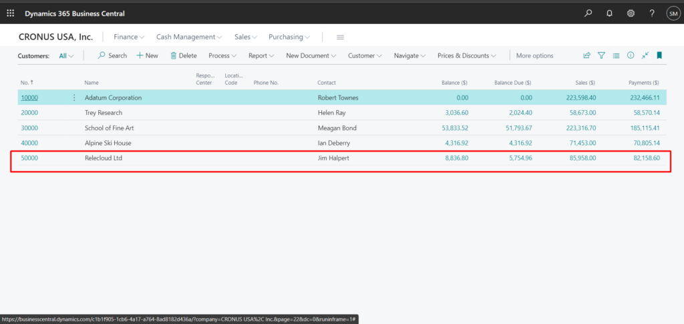
Task: Expand the Prices & Discounts menu
Action: [467, 56]
